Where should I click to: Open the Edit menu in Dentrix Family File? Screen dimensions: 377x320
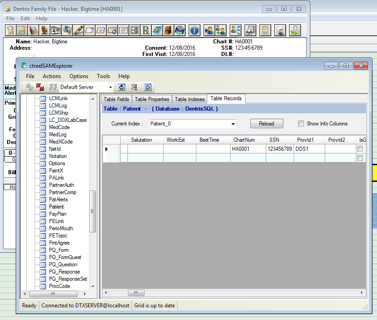click(25, 19)
